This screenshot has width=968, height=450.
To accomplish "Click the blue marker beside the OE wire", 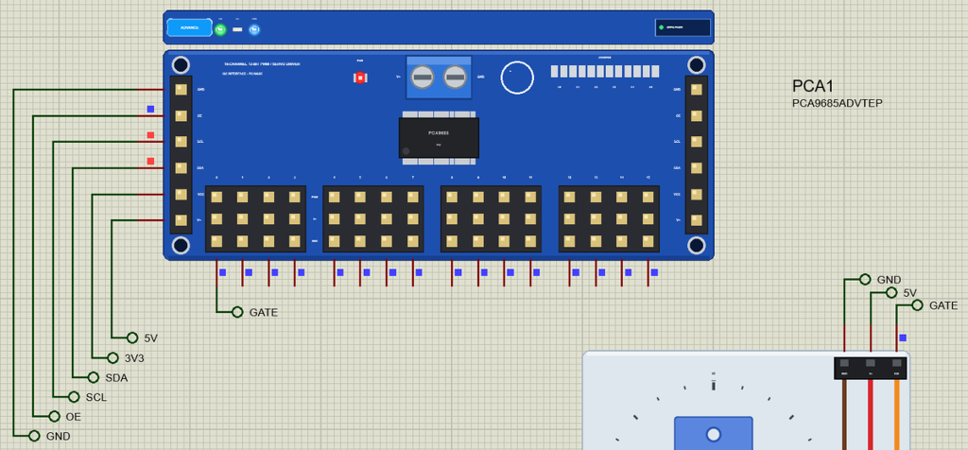I will 150,110.
